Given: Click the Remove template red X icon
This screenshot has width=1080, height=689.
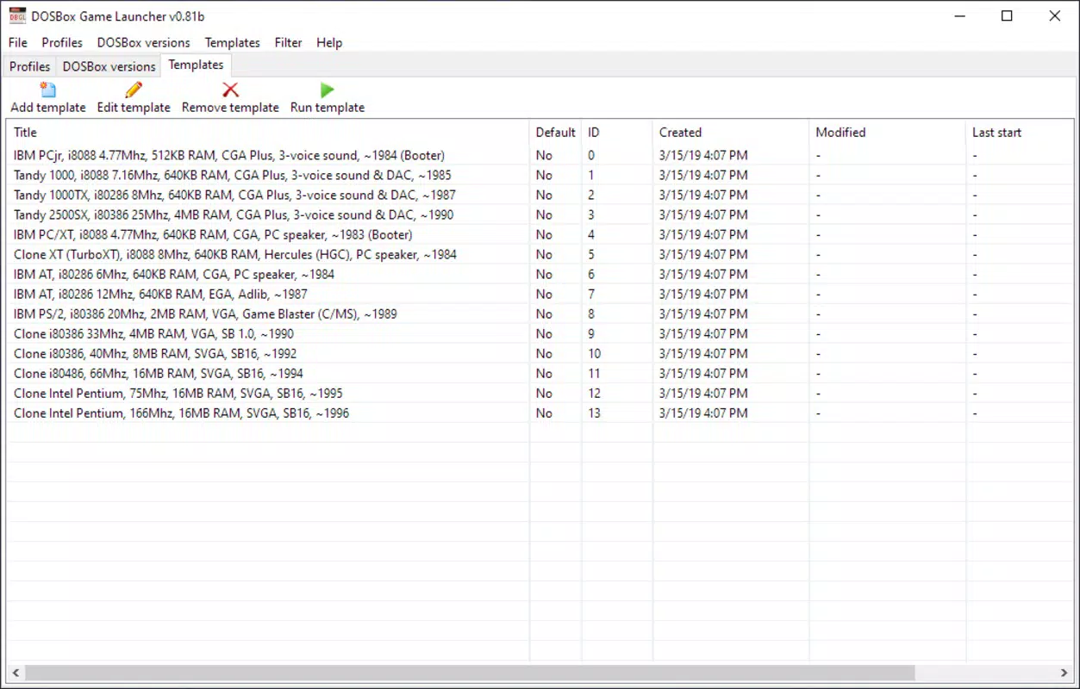Looking at the screenshot, I should click(230, 90).
